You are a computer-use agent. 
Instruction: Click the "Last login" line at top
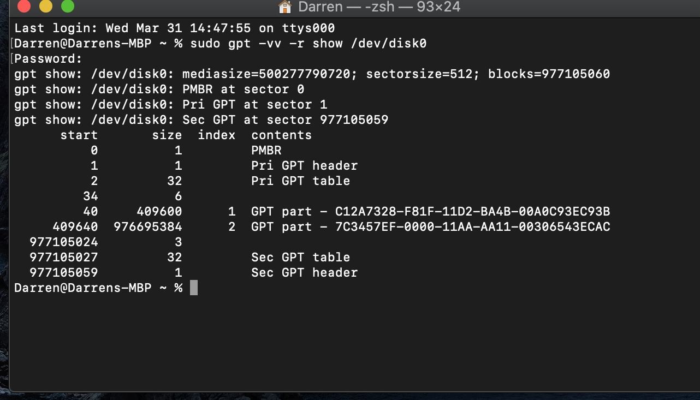pos(175,28)
